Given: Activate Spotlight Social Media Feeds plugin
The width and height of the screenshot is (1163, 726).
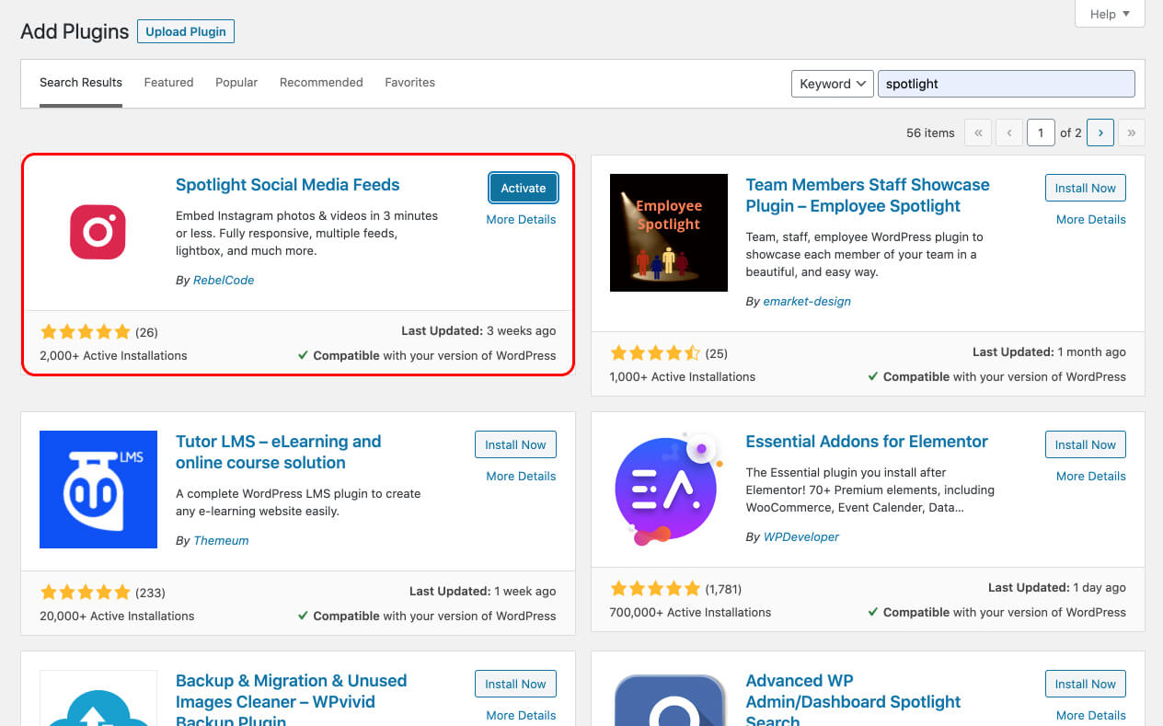Looking at the screenshot, I should (524, 188).
